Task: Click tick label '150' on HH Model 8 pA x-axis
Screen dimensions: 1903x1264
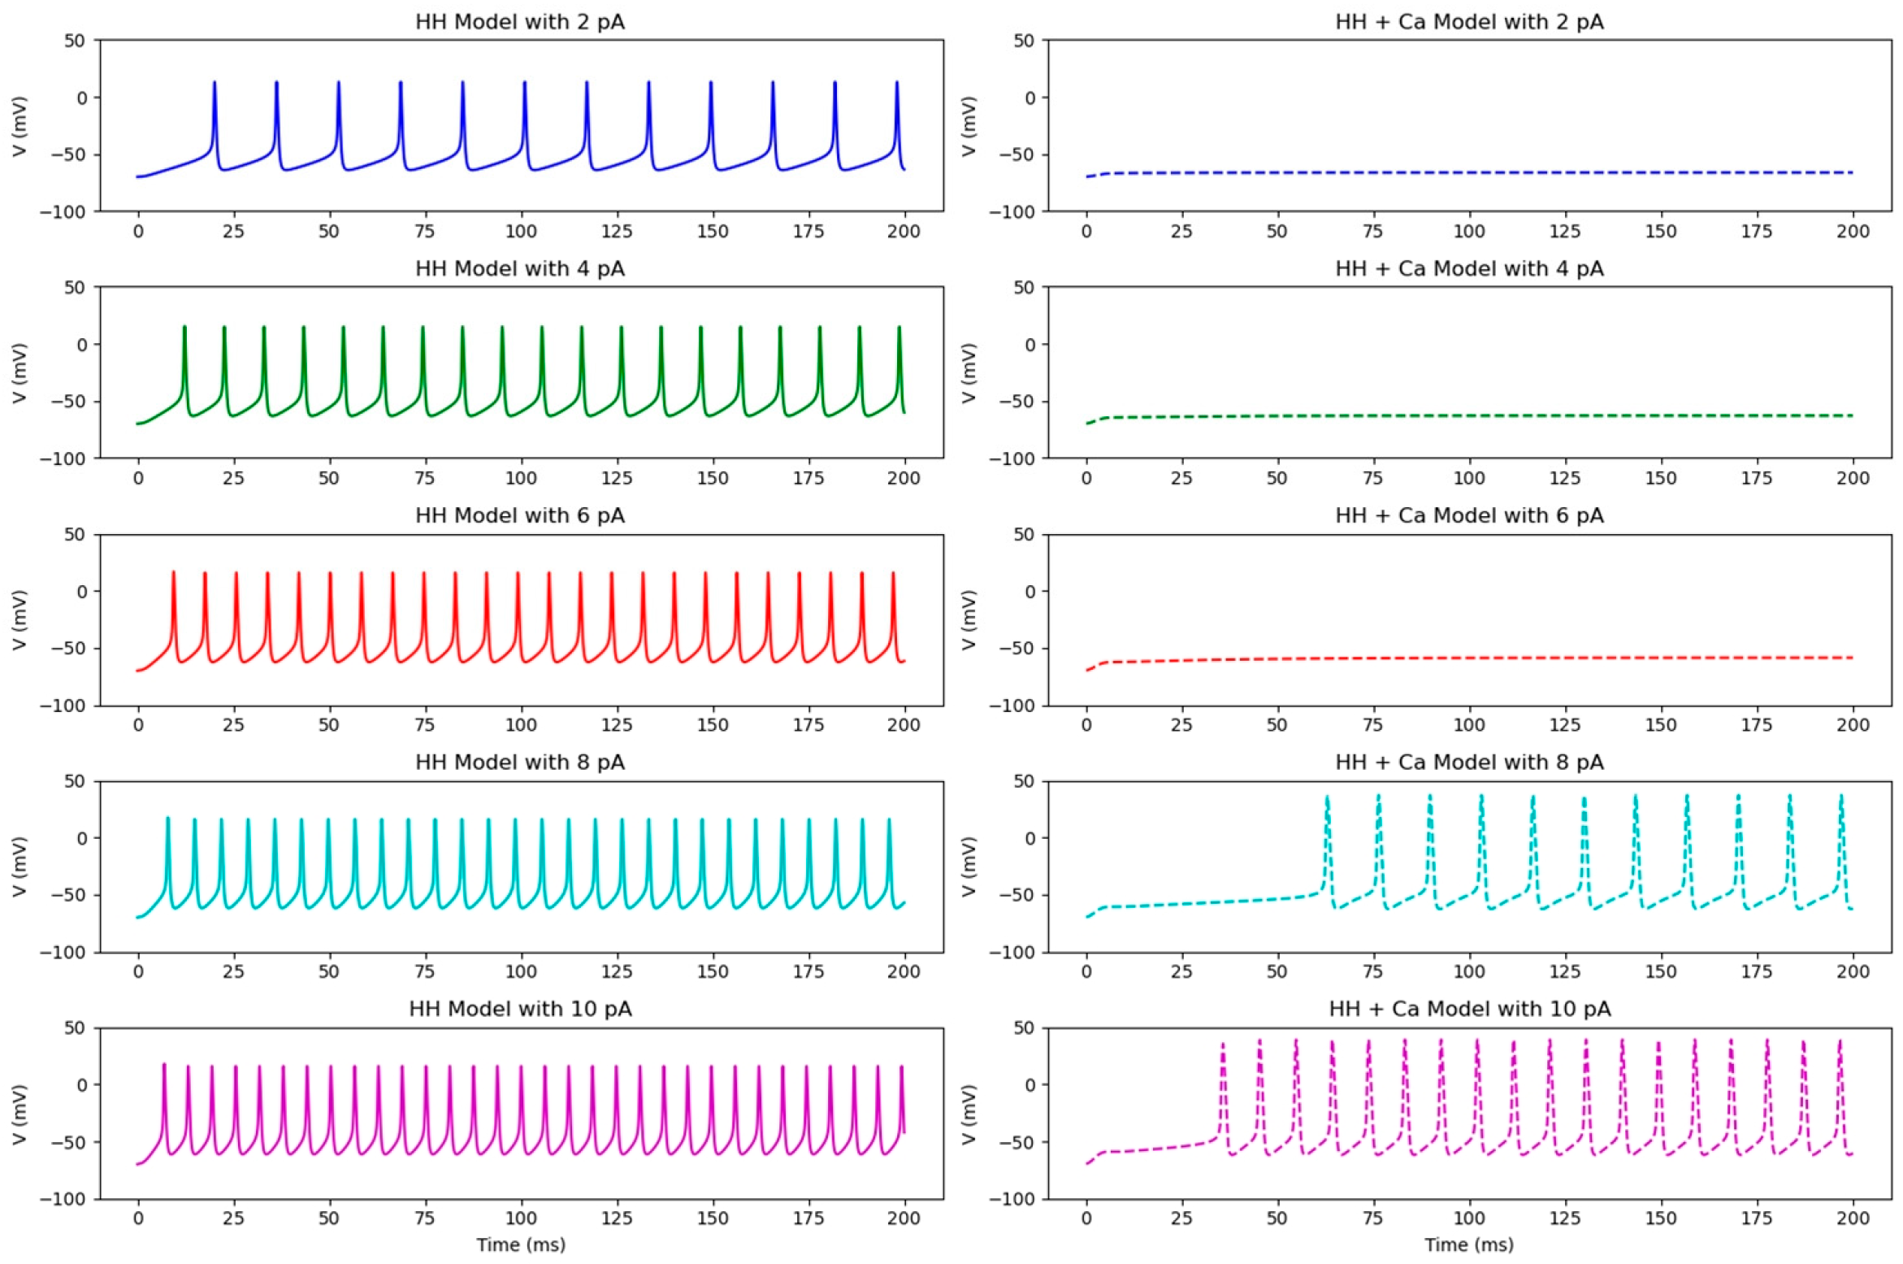Action: click(713, 971)
